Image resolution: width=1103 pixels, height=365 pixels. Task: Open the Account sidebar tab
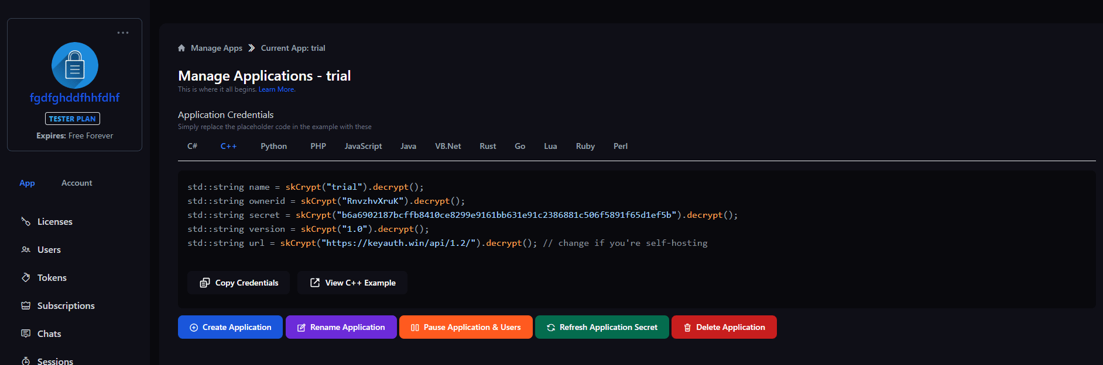pyautogui.click(x=77, y=183)
